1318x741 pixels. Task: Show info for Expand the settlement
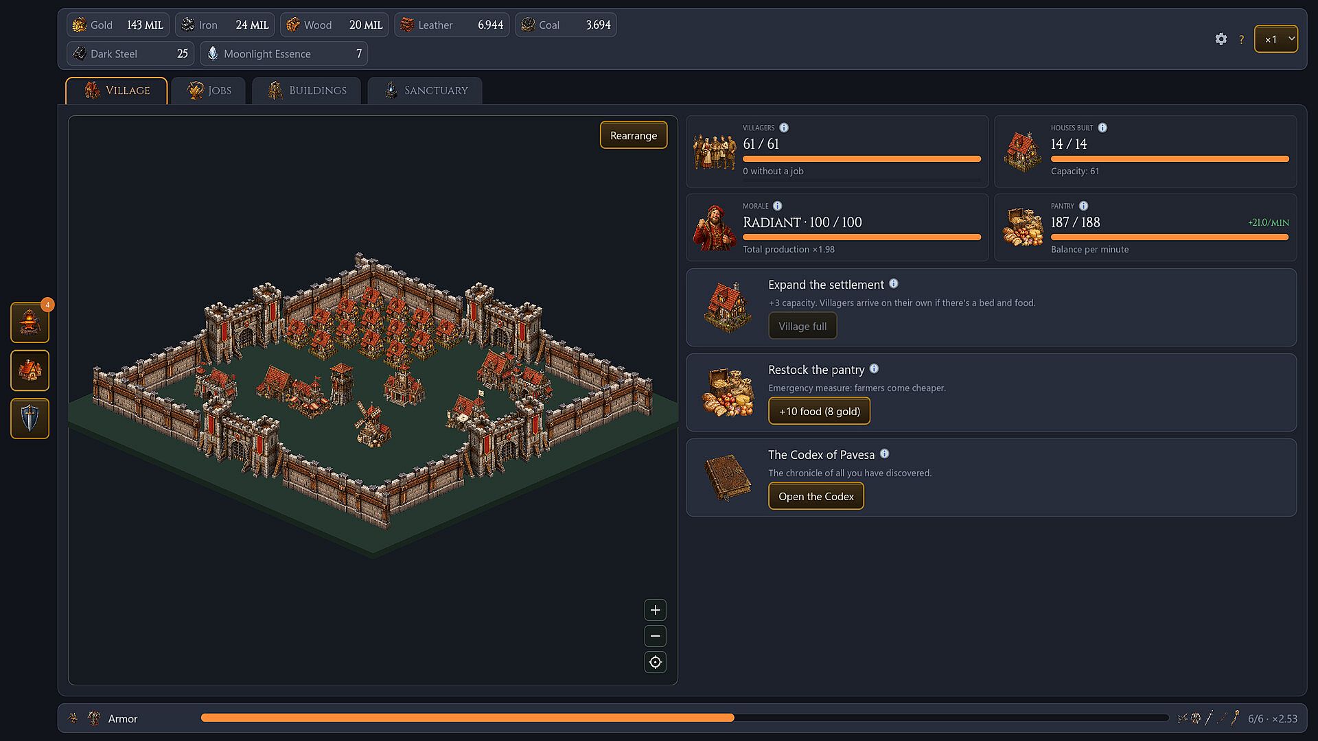click(x=894, y=283)
